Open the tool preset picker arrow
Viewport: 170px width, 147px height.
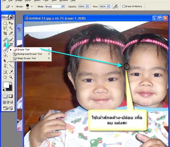[12, 7]
